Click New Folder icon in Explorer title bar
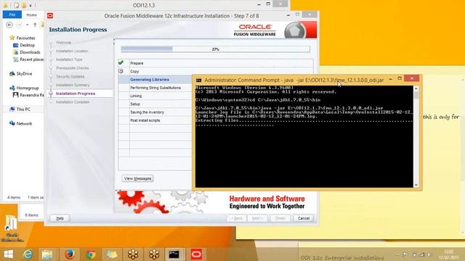465x261 pixels. click(24, 5)
